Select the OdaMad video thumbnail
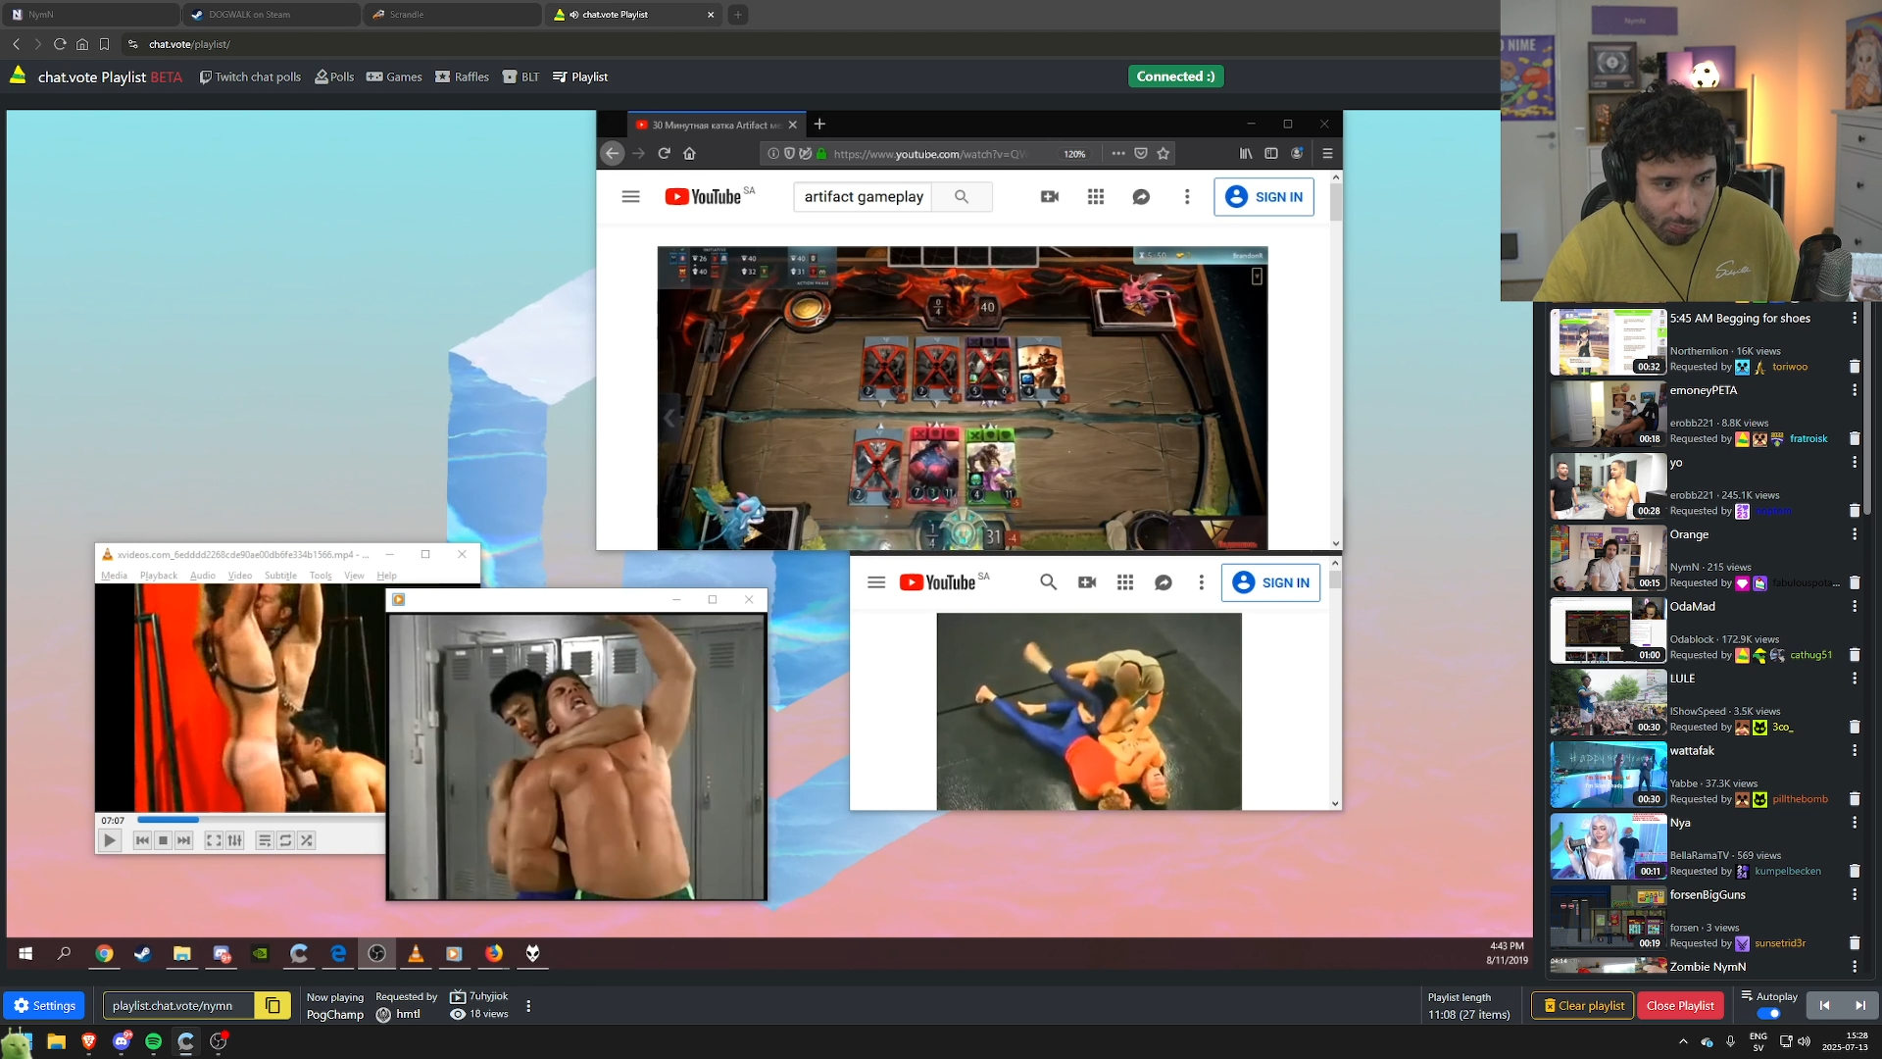This screenshot has width=1882, height=1059. (x=1608, y=630)
